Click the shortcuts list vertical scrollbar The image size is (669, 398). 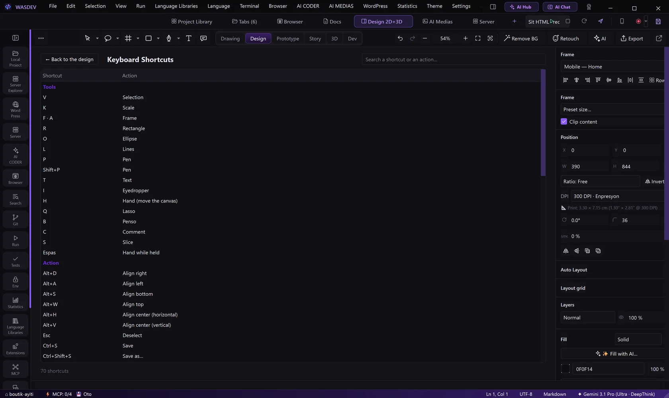543,123
